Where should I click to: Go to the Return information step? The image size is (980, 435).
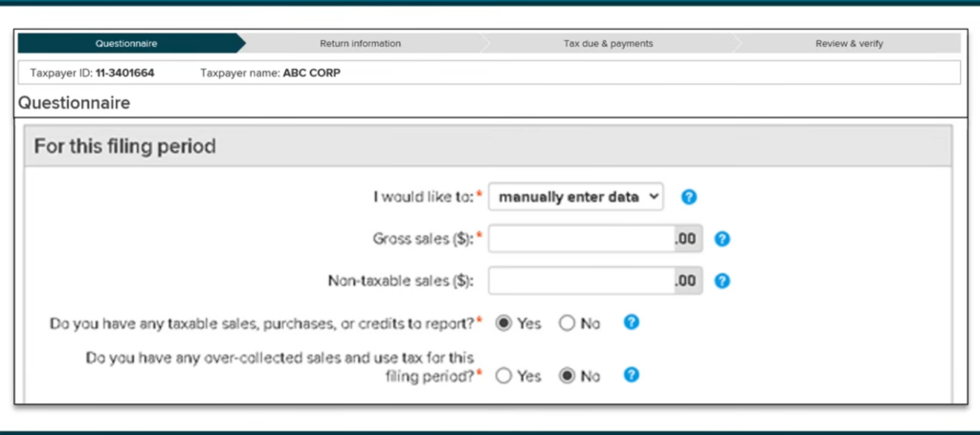tap(361, 44)
